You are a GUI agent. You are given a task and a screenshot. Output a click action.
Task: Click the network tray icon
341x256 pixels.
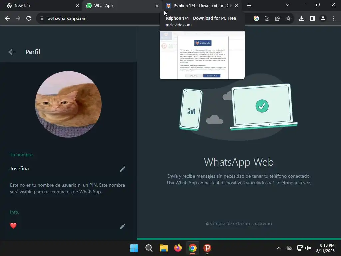300,248
